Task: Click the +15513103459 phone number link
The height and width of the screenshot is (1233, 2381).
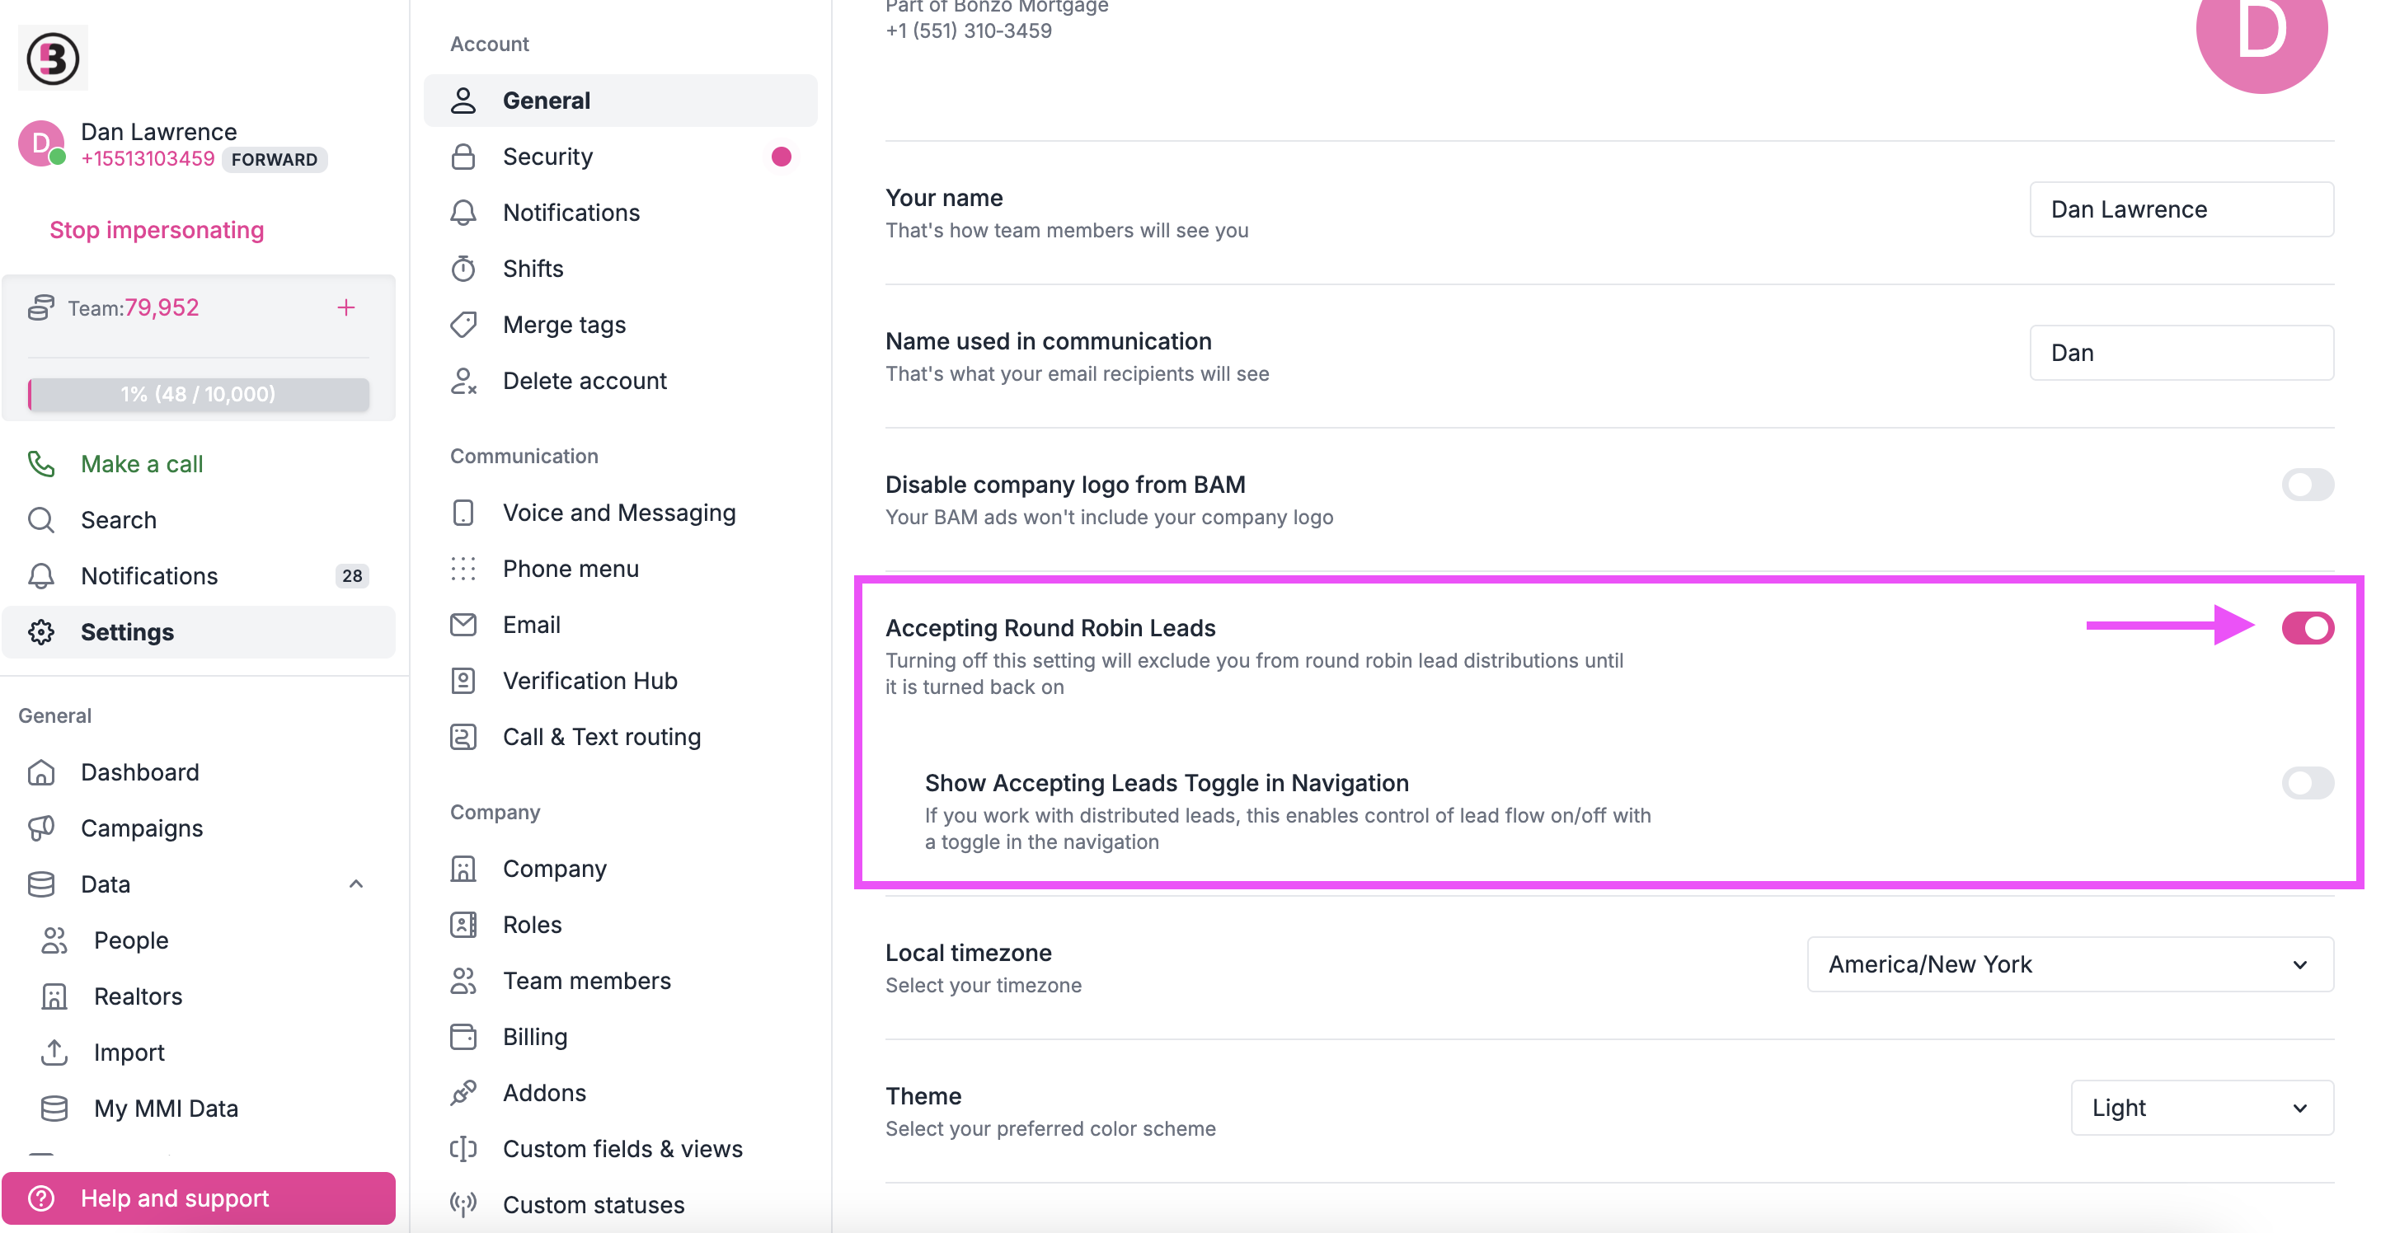Action: [x=148, y=158]
